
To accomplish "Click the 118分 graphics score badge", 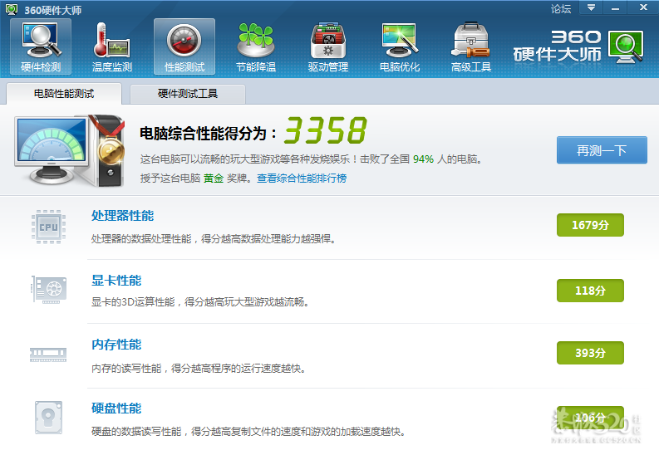I will [590, 291].
